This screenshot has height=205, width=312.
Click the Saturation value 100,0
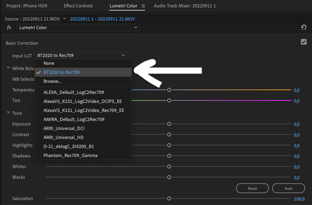tap(299, 199)
